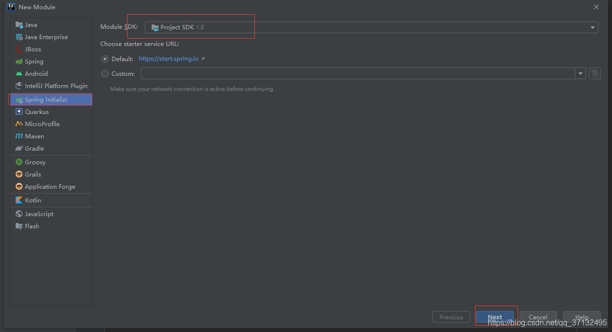Click the Spring Initializr icon
612x332 pixels.
coord(19,100)
